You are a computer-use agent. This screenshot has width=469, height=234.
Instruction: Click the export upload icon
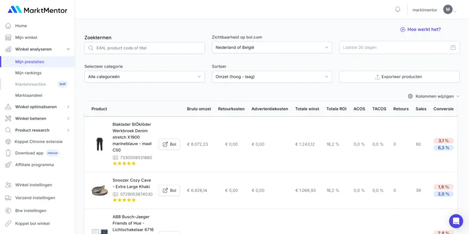point(377,77)
